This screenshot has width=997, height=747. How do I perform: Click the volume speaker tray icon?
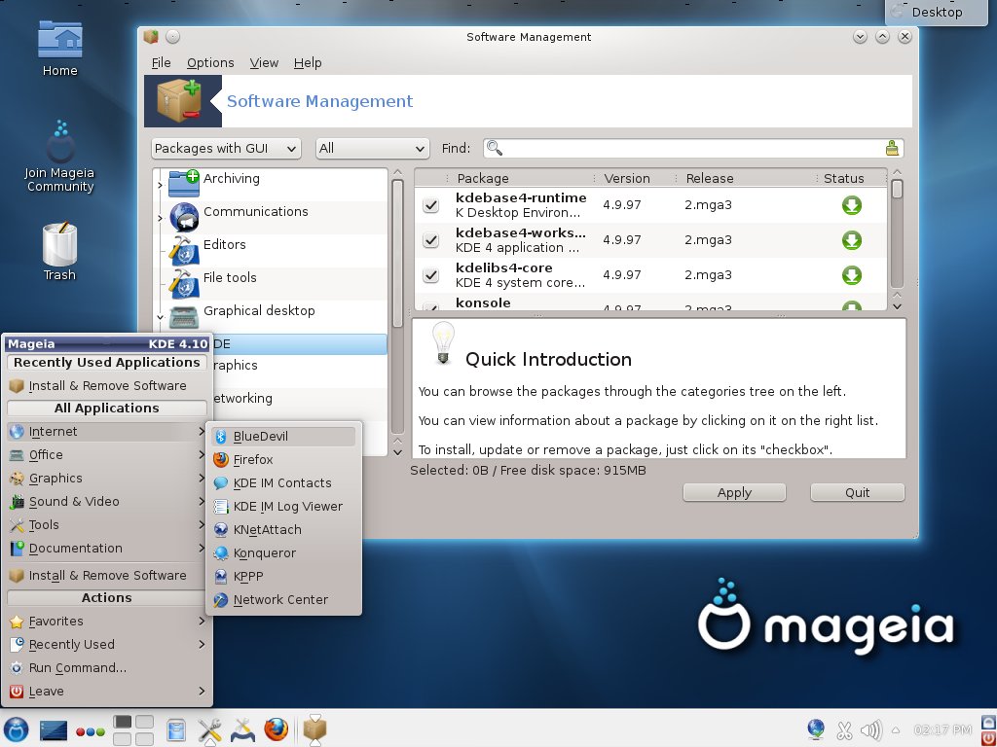click(x=871, y=730)
